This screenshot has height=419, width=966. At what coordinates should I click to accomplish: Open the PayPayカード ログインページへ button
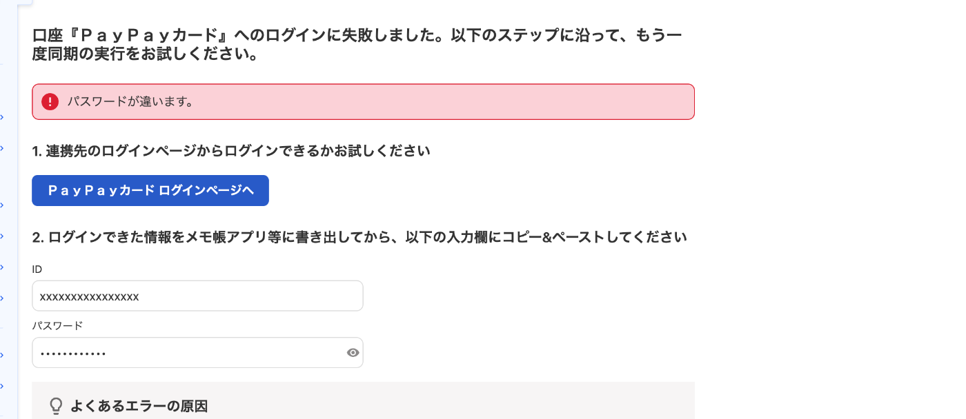[x=150, y=190]
